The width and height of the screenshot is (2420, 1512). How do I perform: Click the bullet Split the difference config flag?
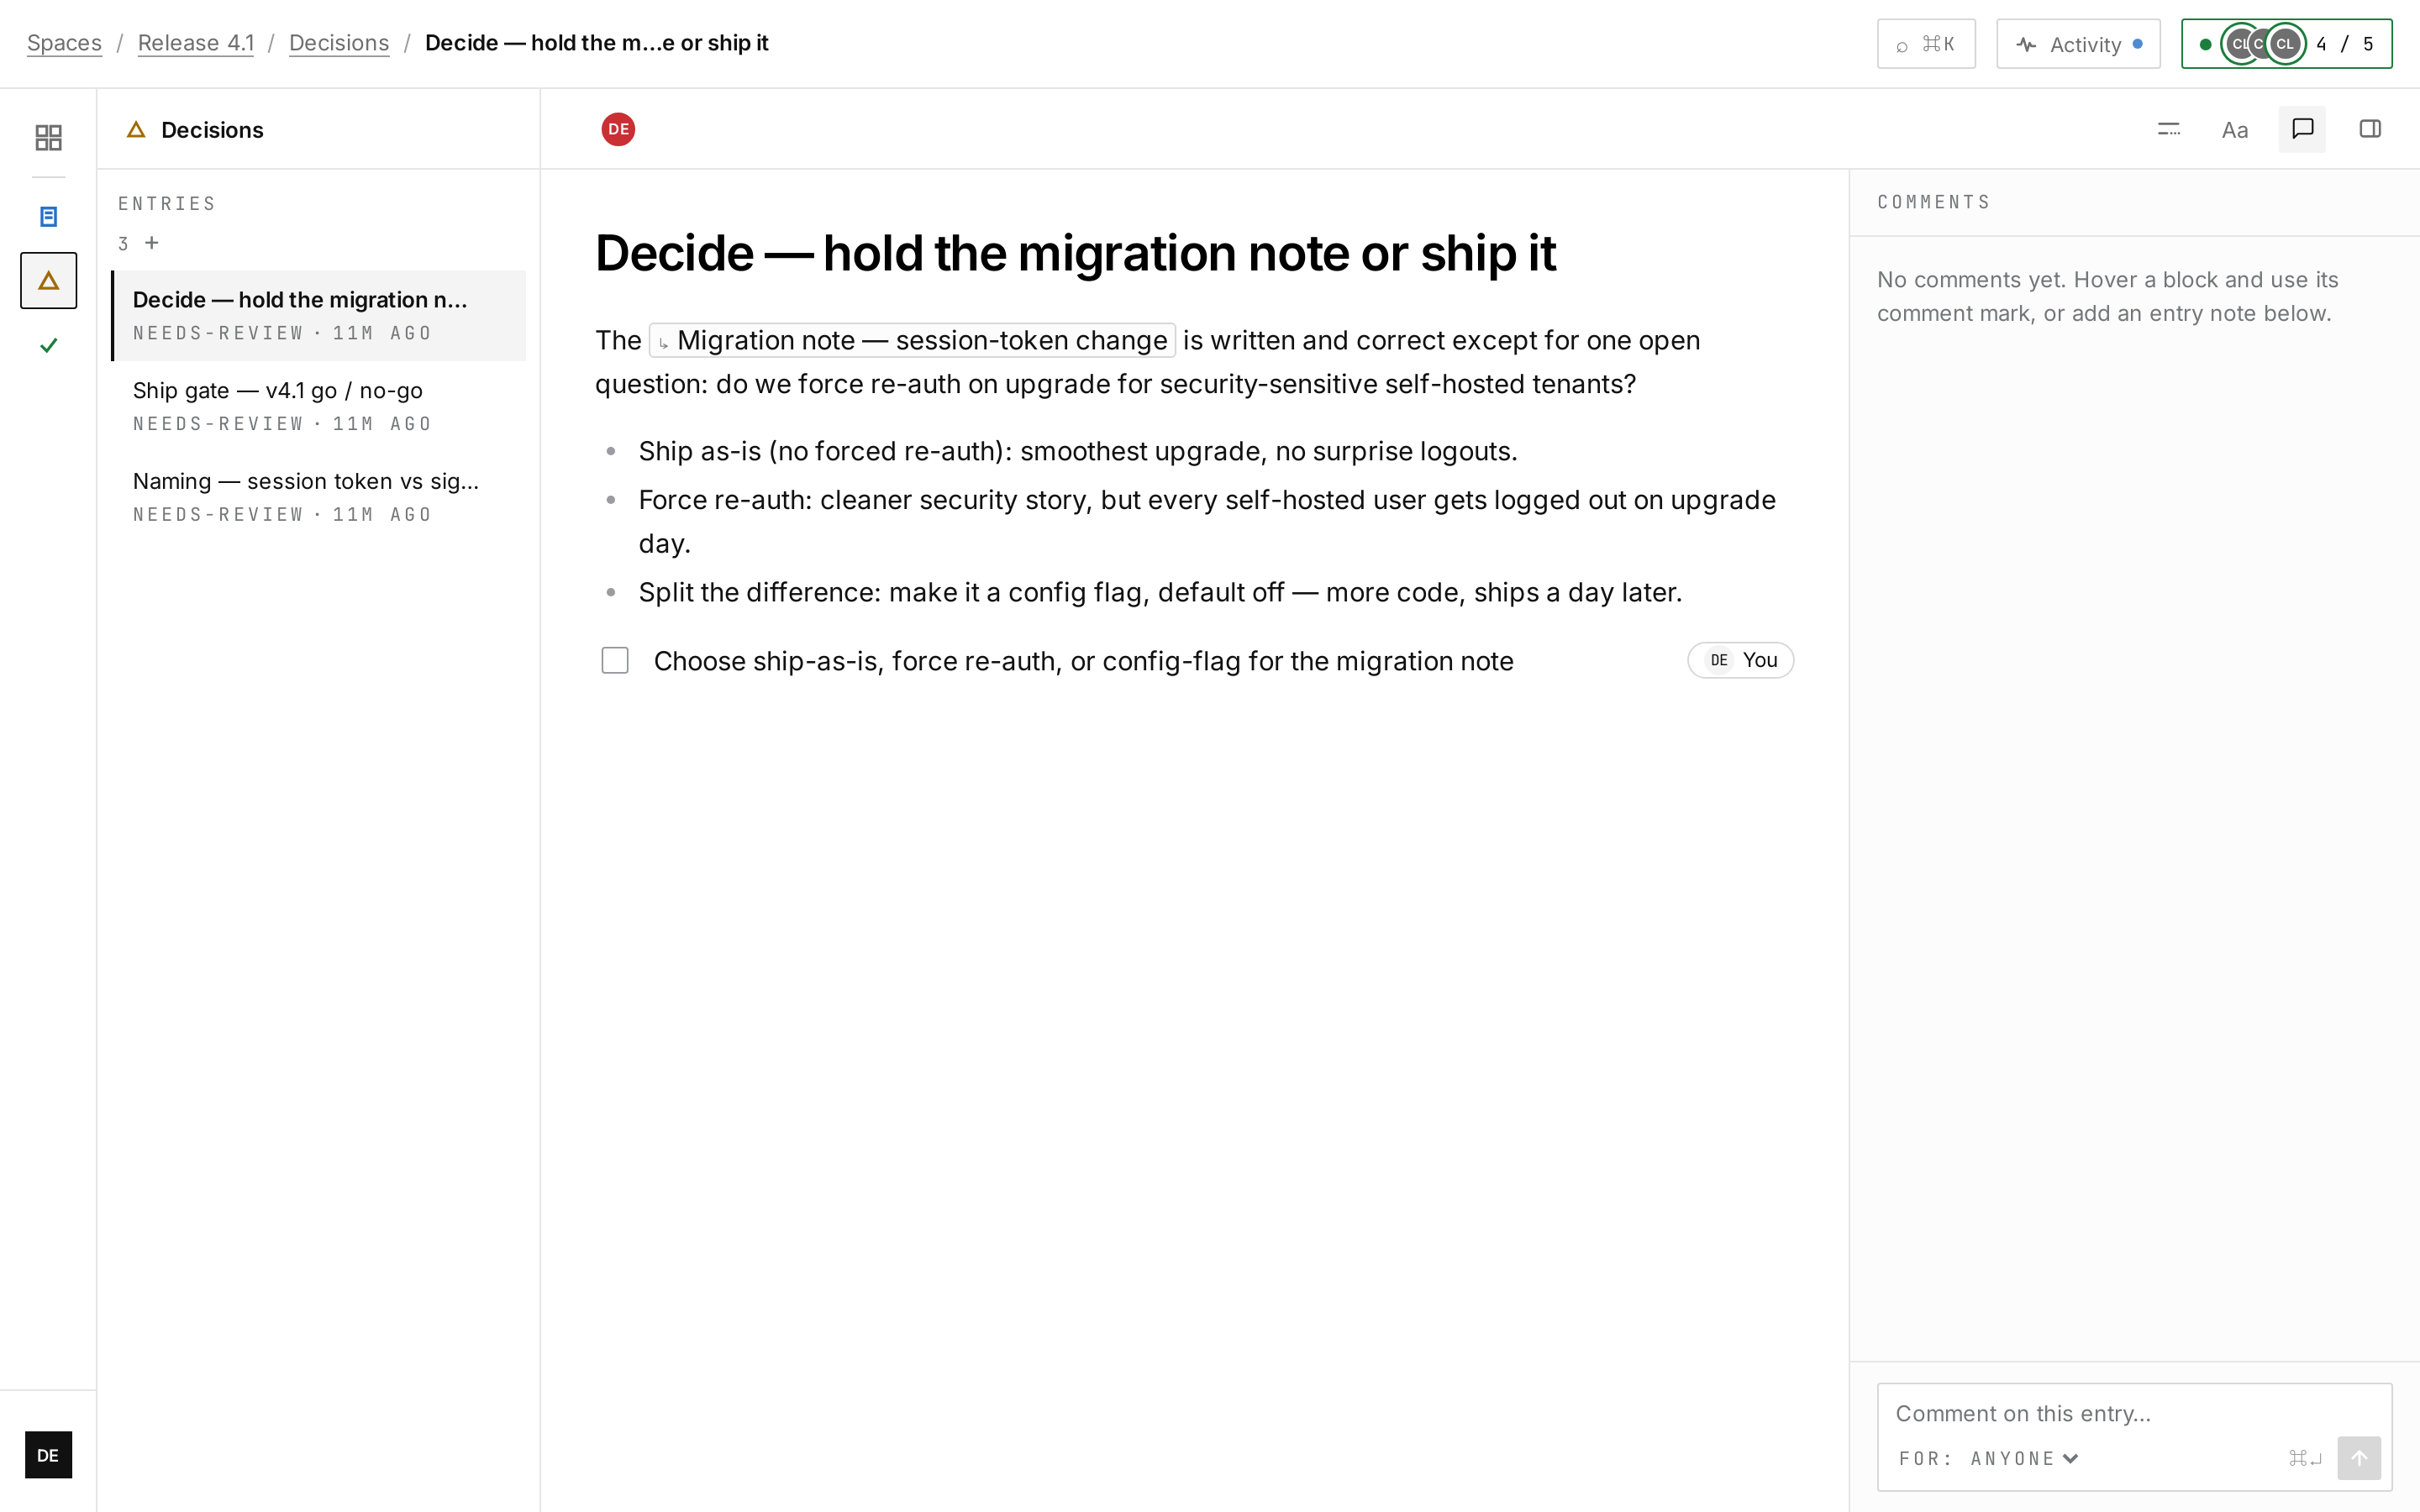[x=1160, y=592]
